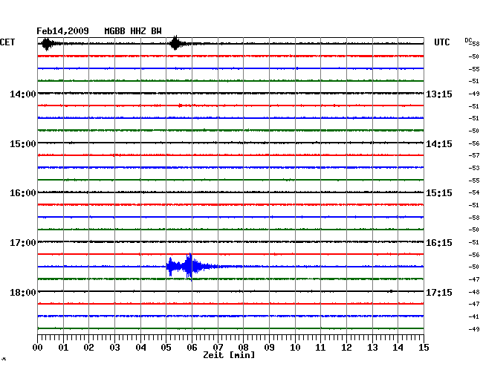Click the 15:00 CET time label
The height and width of the screenshot is (367, 483).
(23, 144)
